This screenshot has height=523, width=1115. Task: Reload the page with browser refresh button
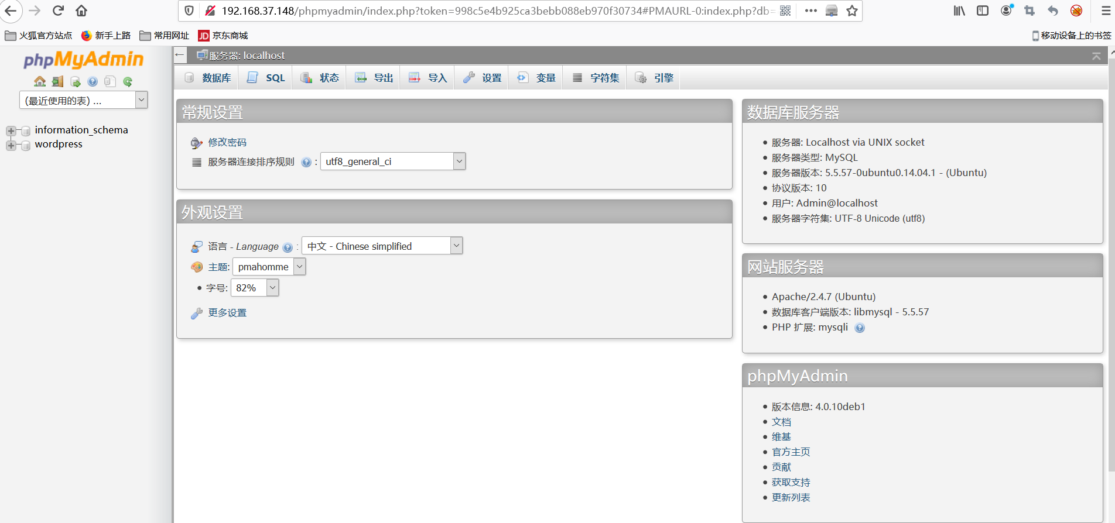[x=58, y=11]
